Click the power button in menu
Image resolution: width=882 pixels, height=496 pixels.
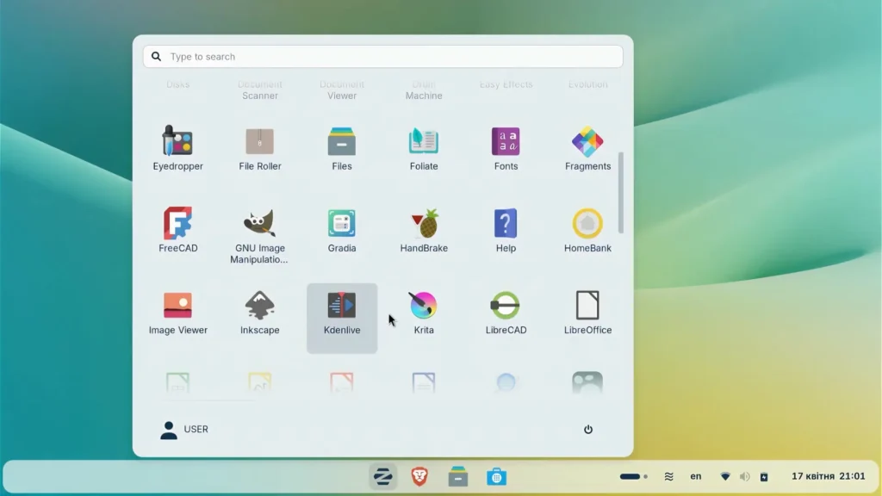point(587,430)
